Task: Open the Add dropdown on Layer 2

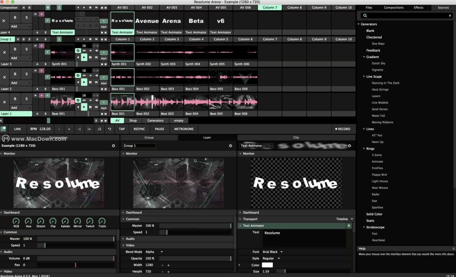Action: click(x=21, y=83)
